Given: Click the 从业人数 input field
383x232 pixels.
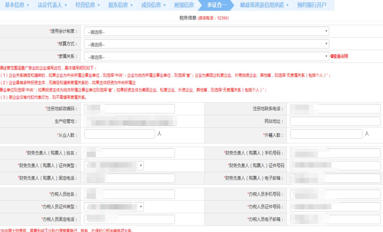Looking at the screenshot, I should coord(120,134).
